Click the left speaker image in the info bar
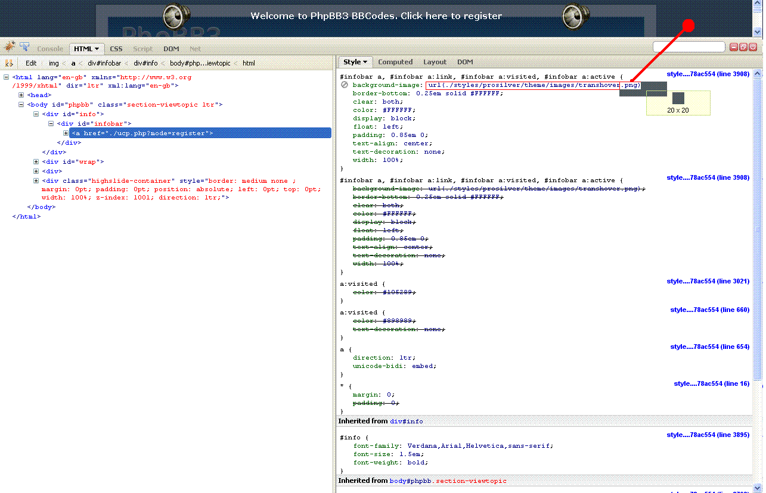 click(176, 16)
